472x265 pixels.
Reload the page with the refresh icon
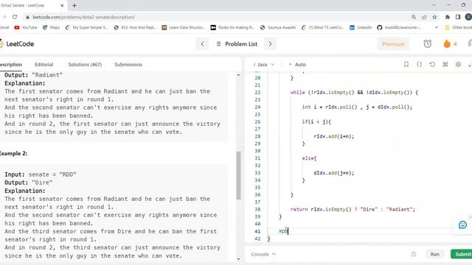[15, 17]
